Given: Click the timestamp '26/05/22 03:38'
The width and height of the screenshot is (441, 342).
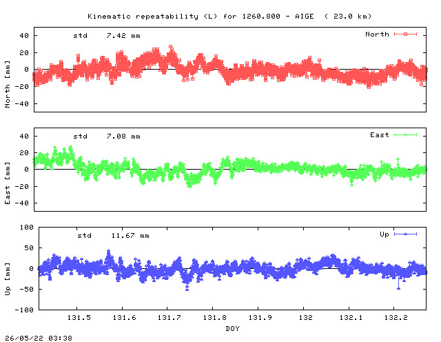Looking at the screenshot, I should point(39,338).
